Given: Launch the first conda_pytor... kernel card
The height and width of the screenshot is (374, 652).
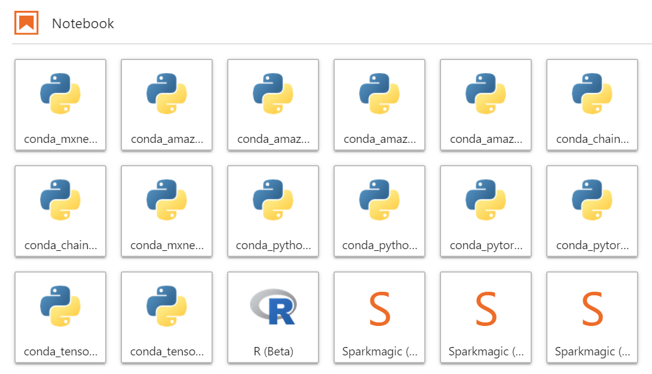Looking at the screenshot, I should (x=486, y=211).
